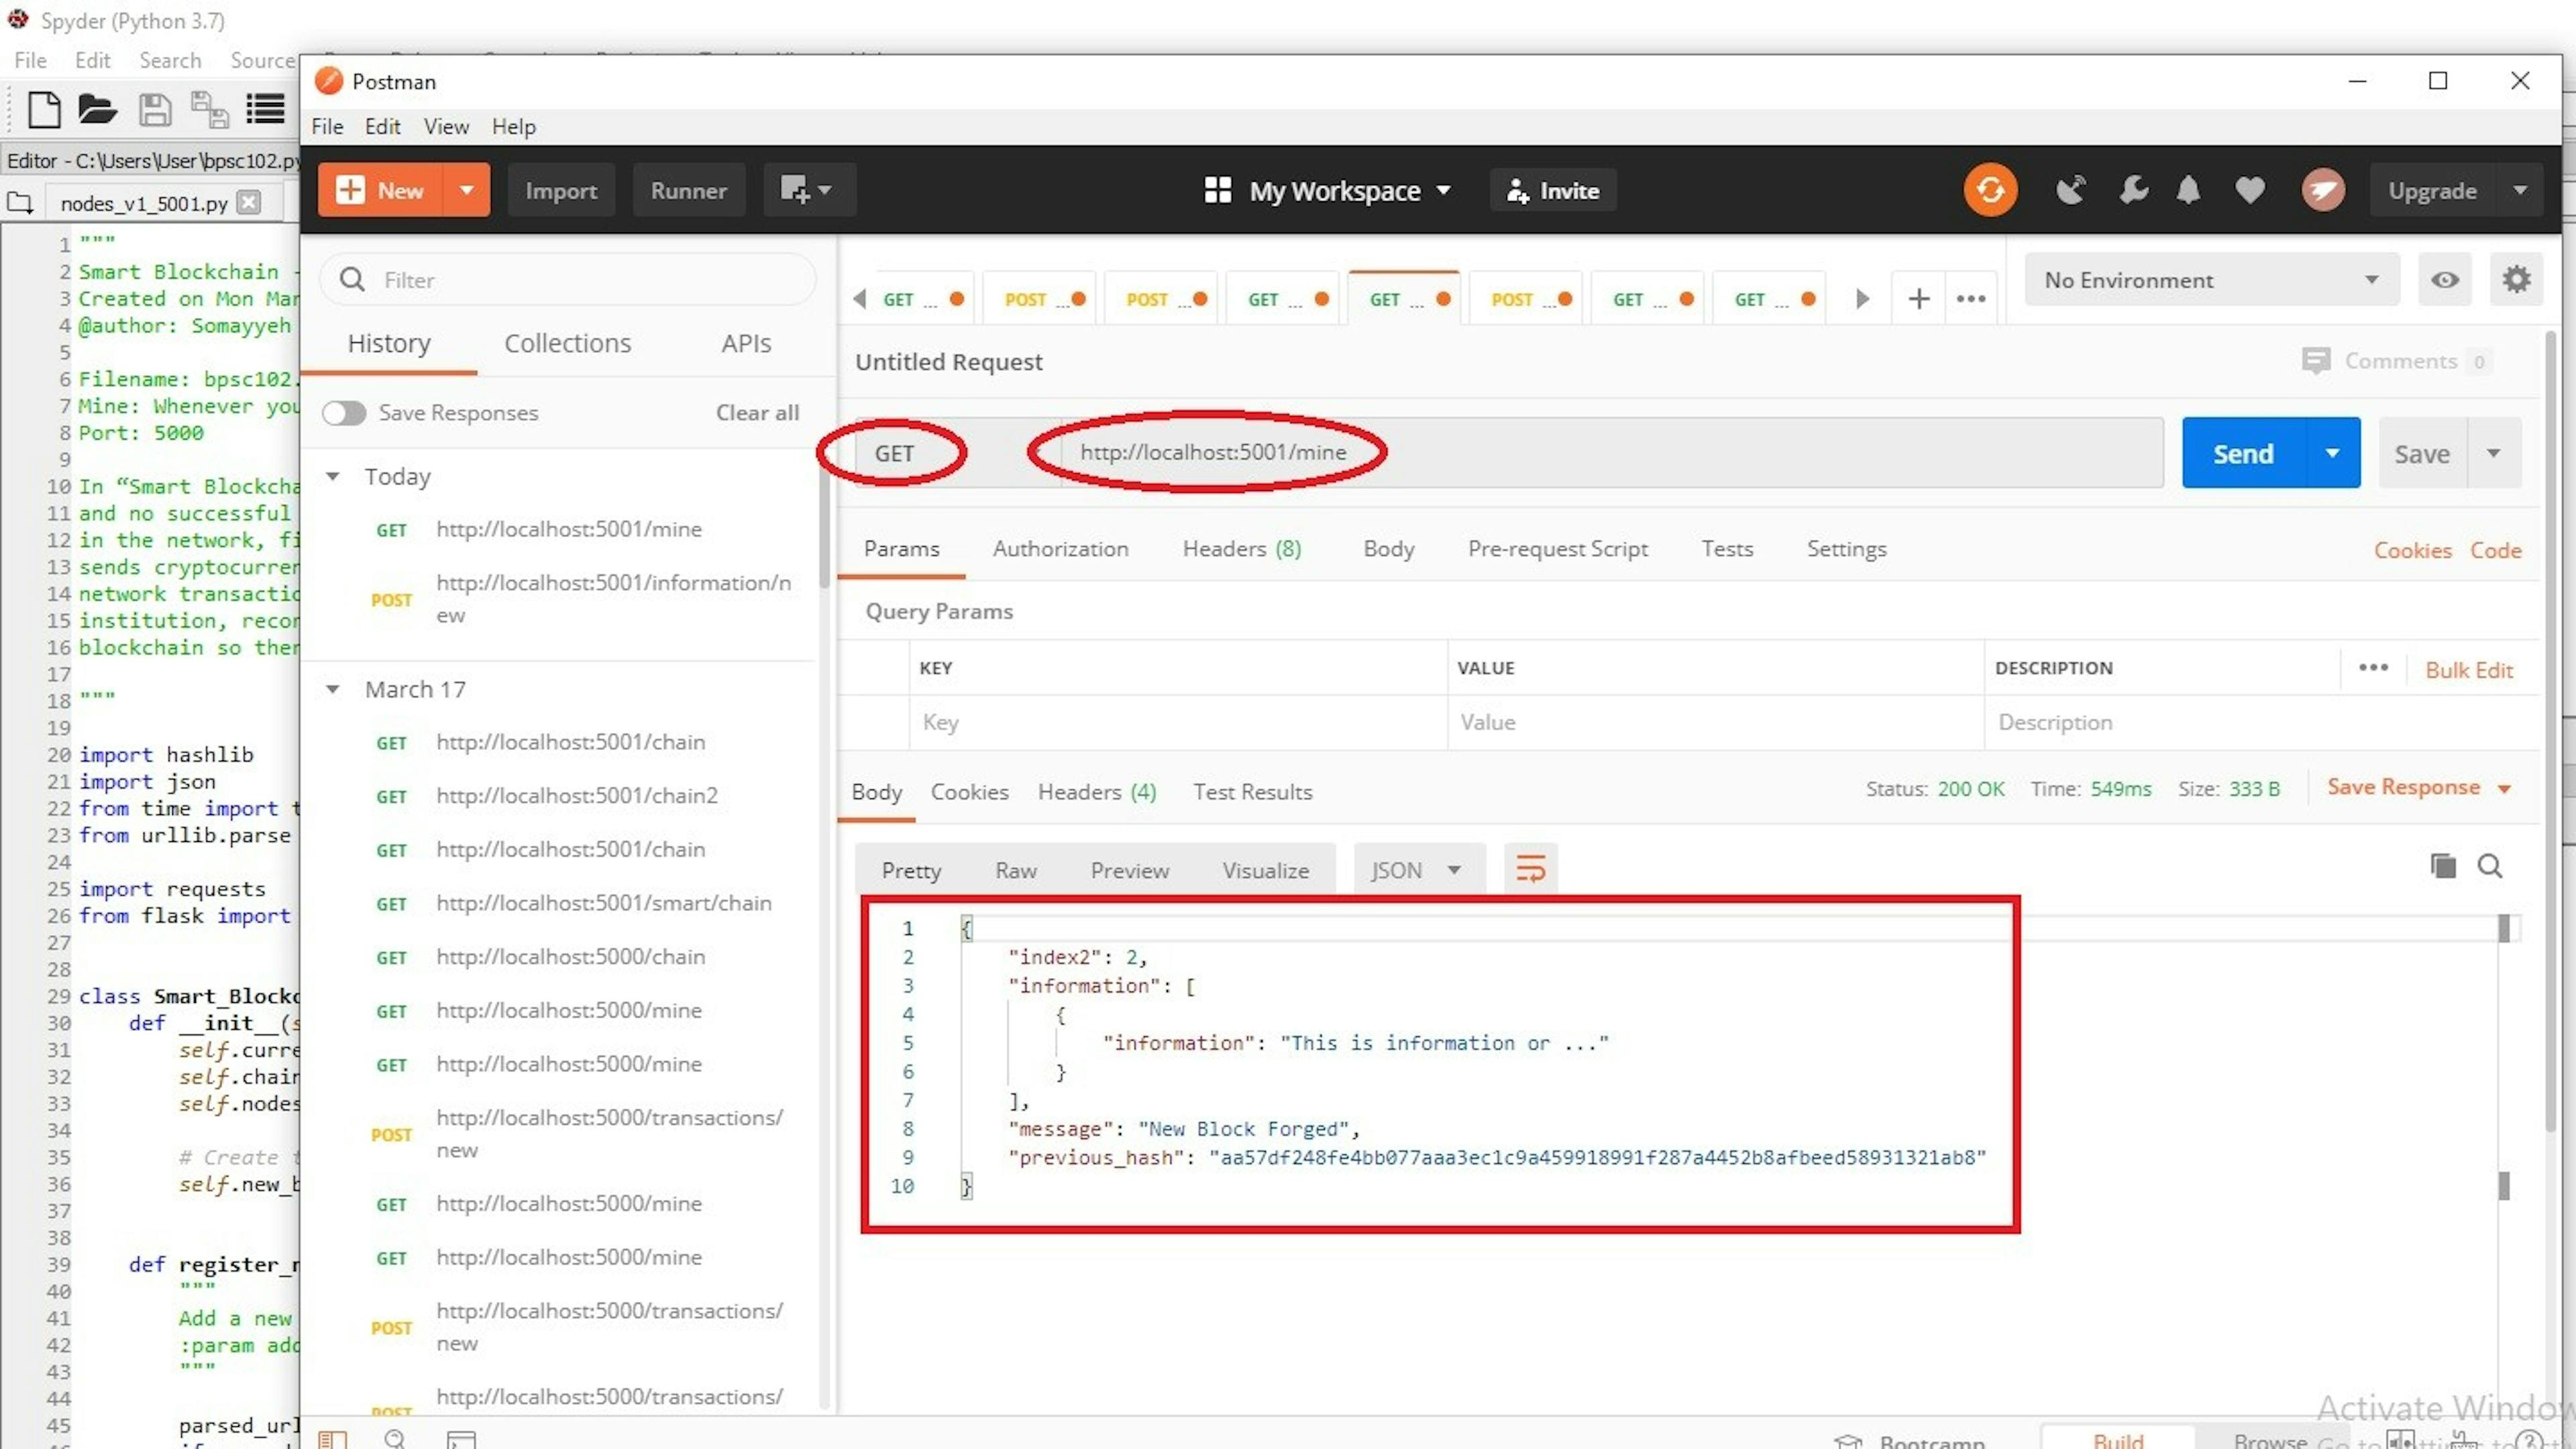Click the query params Key field
Screen dimensions: 2576x1449
[x=1177, y=722]
